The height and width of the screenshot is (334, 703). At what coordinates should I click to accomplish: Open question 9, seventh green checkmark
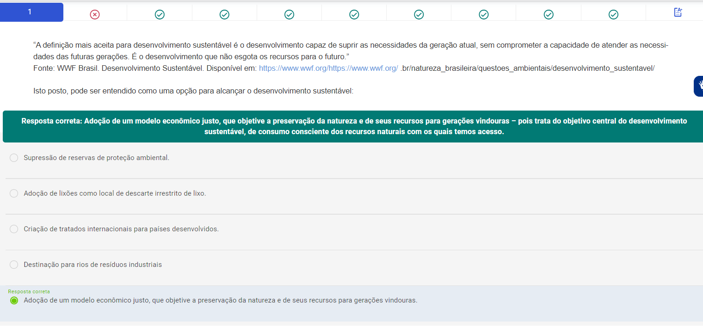tap(549, 15)
